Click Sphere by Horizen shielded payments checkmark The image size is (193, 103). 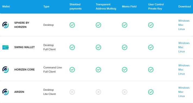pyautogui.click(x=72, y=25)
